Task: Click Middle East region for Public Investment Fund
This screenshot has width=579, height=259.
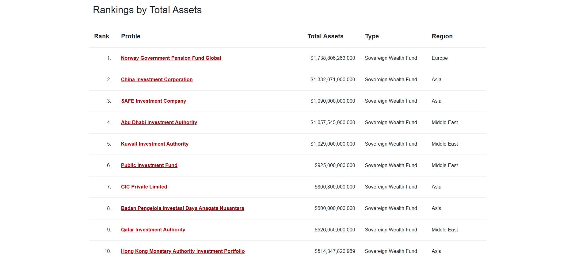Action: click(445, 165)
